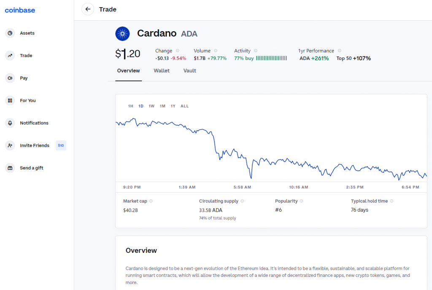
Task: Select the 1Y chart range
Action: point(173,106)
